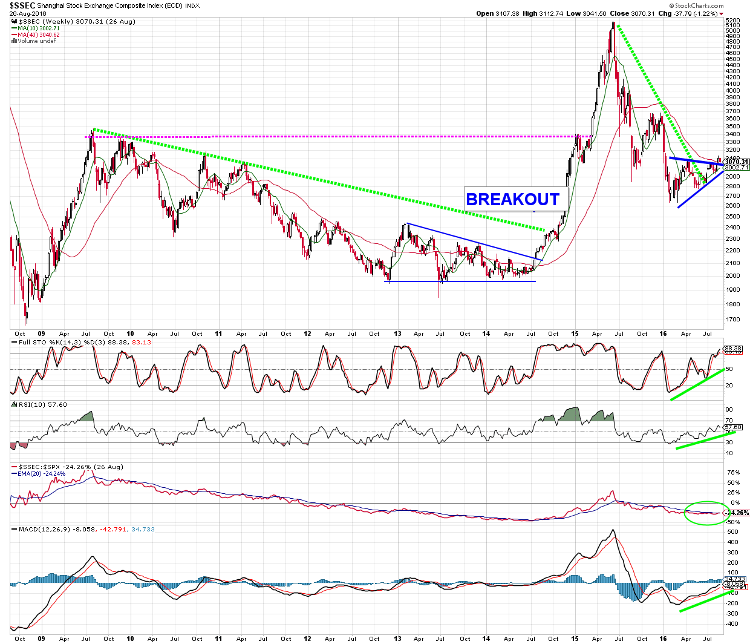Click the -400 MACD axis label

[732, 624]
